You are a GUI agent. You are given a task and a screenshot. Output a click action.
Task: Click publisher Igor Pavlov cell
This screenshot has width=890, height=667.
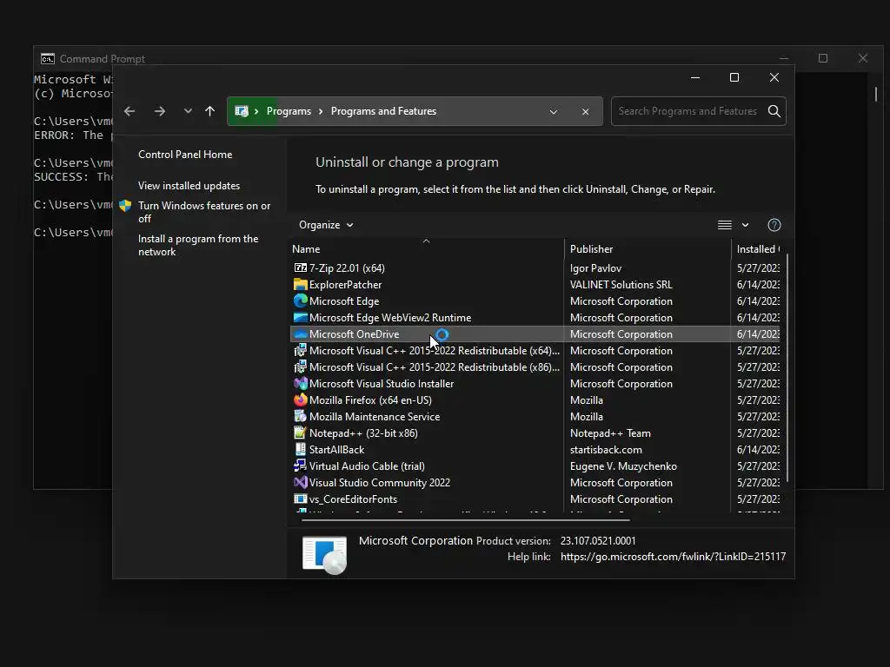[595, 267]
